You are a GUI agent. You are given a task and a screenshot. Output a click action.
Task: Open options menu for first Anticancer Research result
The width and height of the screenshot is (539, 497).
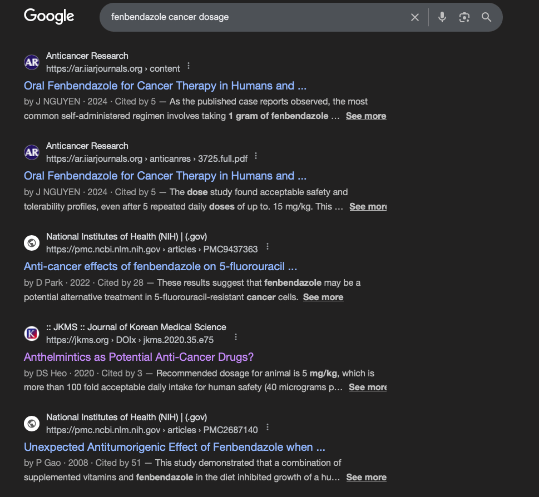pyautogui.click(x=189, y=66)
